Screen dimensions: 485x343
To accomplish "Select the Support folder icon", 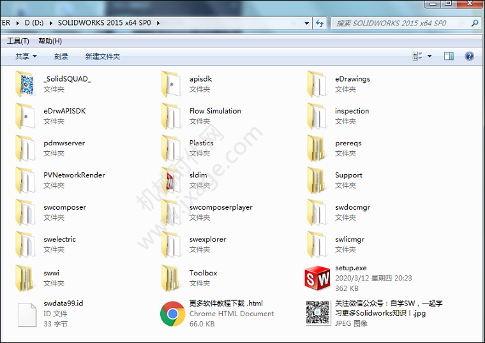I will pyautogui.click(x=317, y=180).
